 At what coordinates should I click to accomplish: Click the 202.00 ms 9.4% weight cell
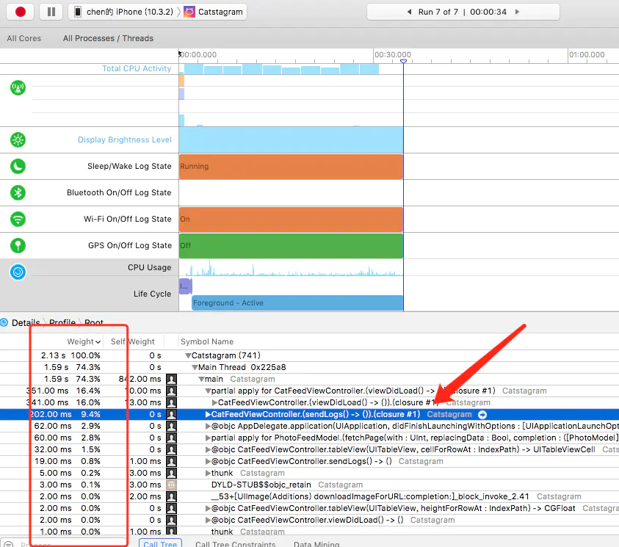[66, 414]
